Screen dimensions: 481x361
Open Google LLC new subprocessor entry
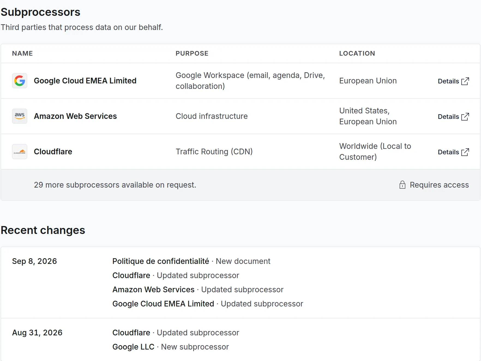click(170, 347)
